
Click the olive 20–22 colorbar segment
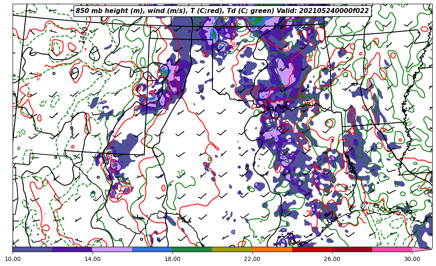(x=232, y=249)
